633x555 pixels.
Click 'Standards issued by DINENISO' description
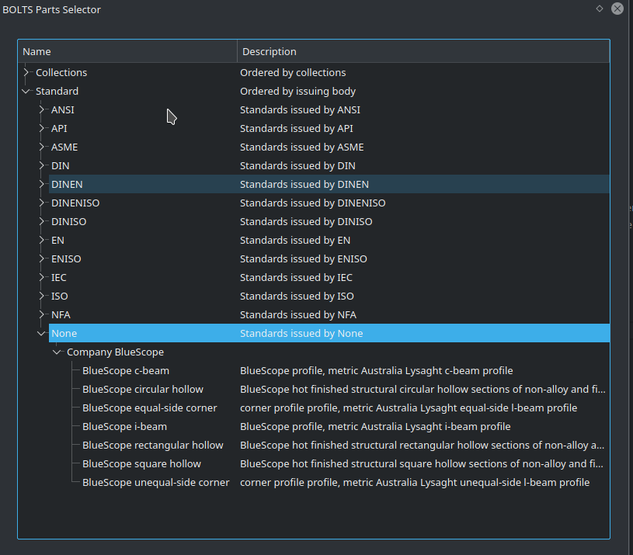point(312,203)
